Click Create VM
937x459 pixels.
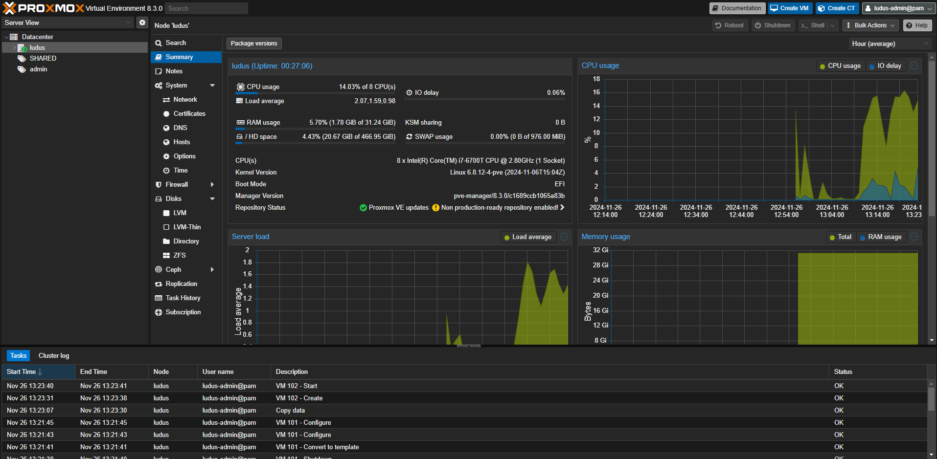click(790, 8)
